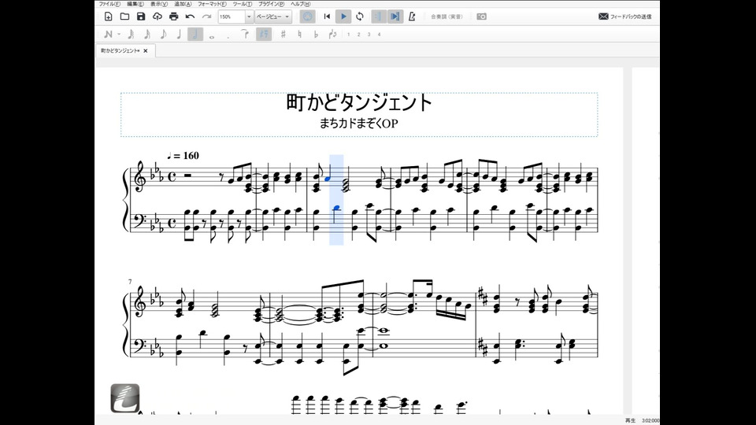Select the title text 町かどタンジェント

pos(359,102)
